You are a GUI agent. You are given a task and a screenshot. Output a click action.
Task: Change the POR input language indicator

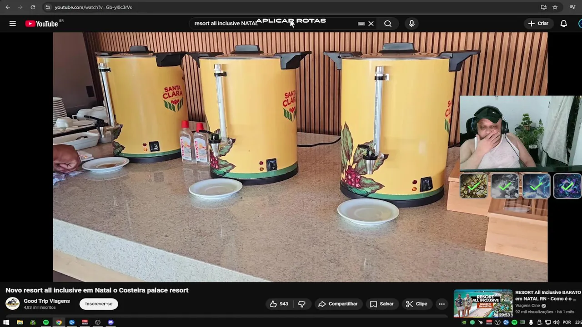tap(567, 322)
